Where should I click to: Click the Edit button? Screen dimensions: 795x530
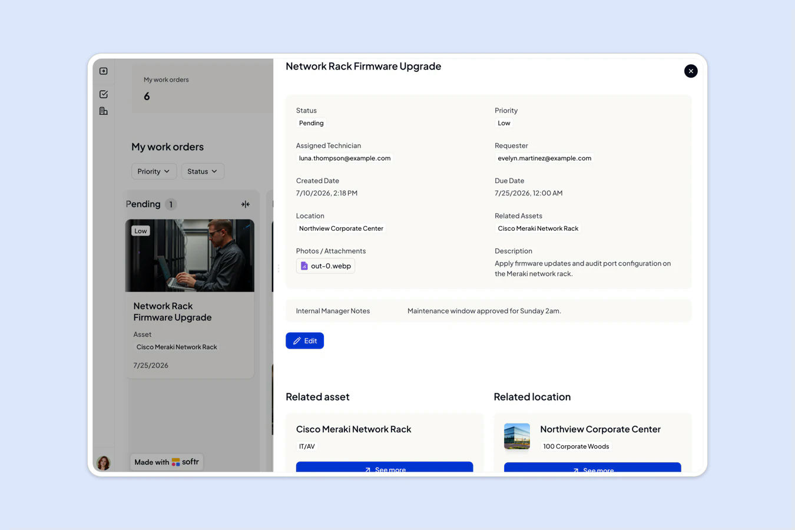coord(304,341)
